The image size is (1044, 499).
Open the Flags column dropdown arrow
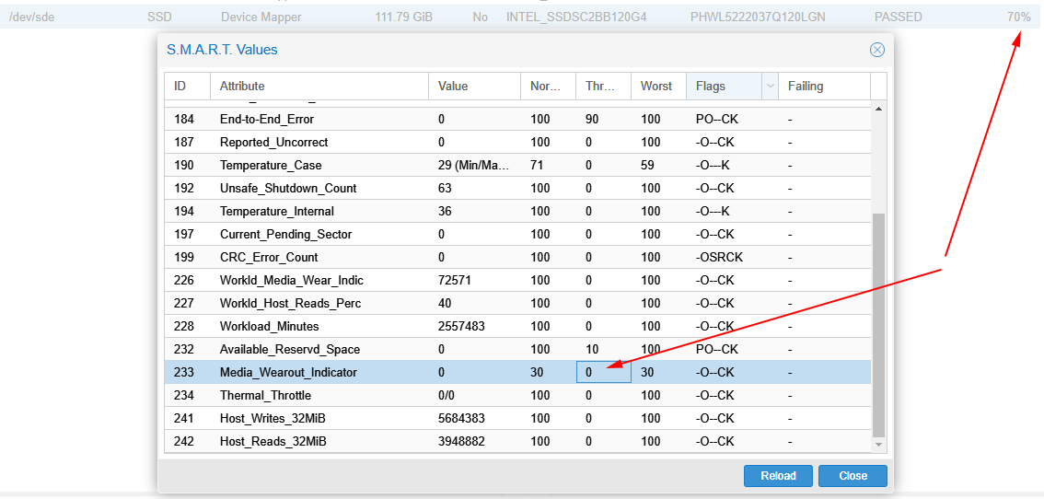(771, 86)
